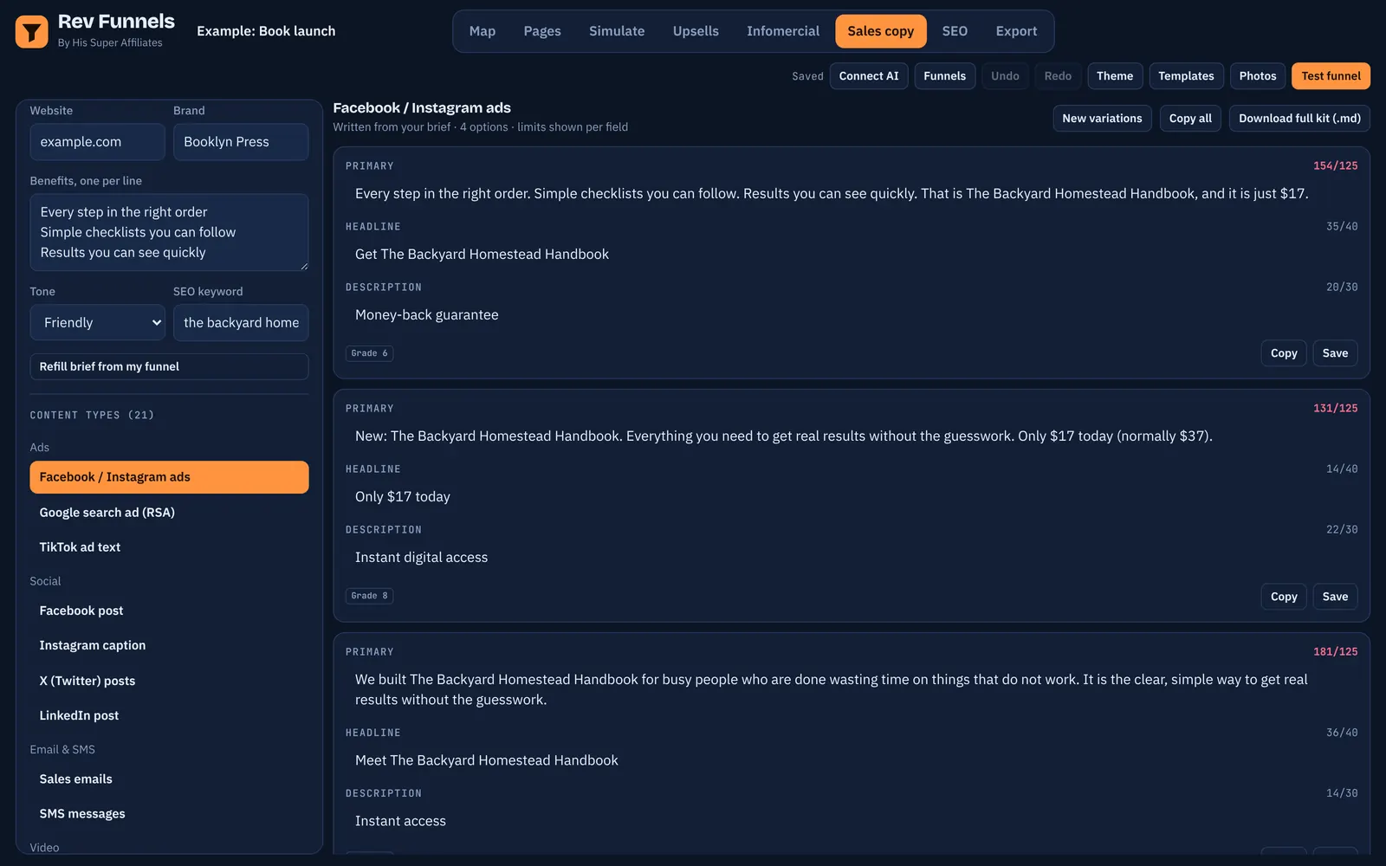Select Facebook / Instagram ads content type
The height and width of the screenshot is (866, 1386).
(169, 477)
